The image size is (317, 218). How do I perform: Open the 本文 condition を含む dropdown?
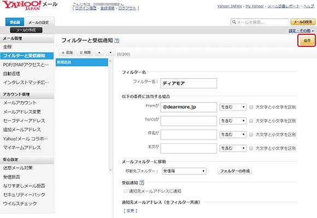coord(233,148)
